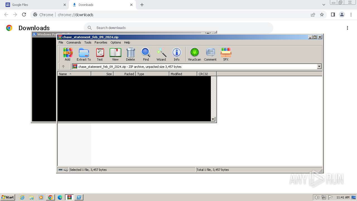Close the Google Files tab
This screenshot has width=357, height=201.
coord(65,5)
